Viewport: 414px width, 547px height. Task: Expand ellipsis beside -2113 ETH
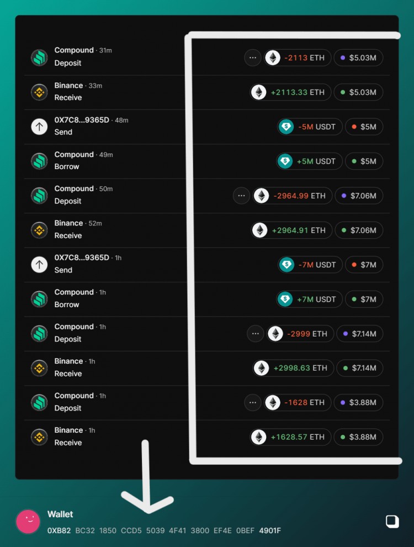click(253, 57)
